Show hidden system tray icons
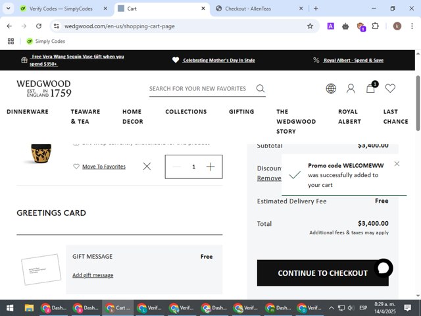This screenshot has height=316, width=421. pyautogui.click(x=332, y=308)
